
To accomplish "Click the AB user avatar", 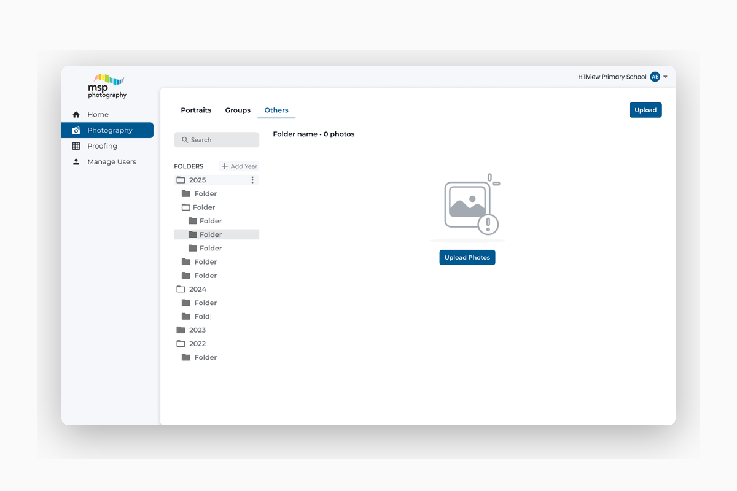I will [655, 77].
